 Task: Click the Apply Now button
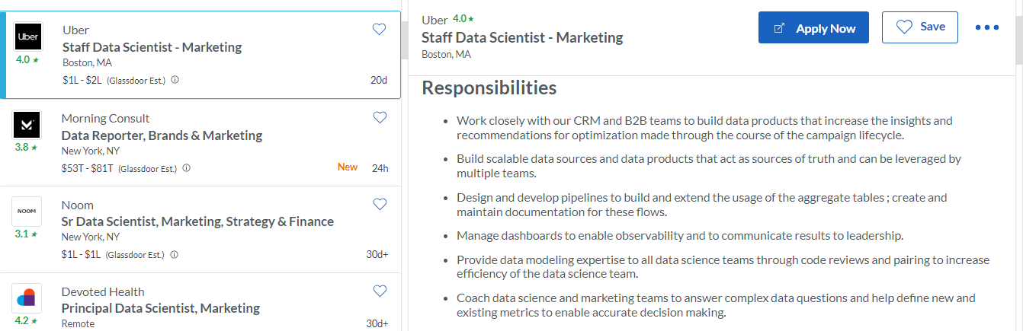tap(813, 27)
